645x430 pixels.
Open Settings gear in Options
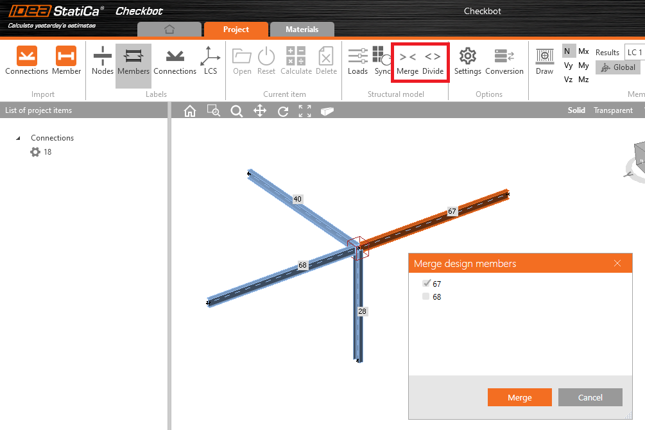point(468,60)
